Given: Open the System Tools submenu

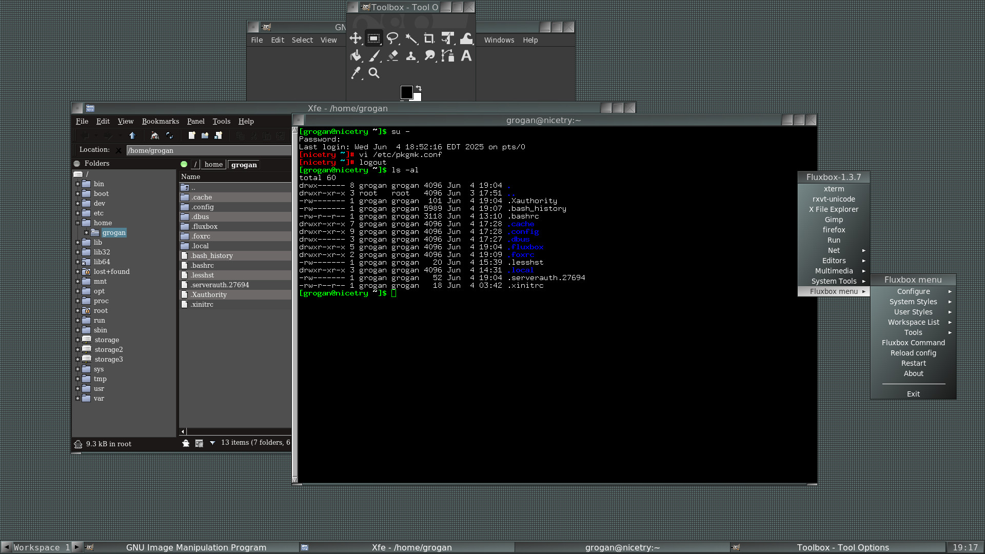Looking at the screenshot, I should pyautogui.click(x=834, y=281).
